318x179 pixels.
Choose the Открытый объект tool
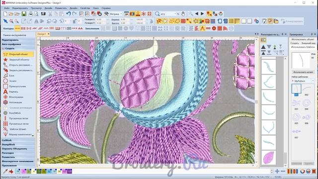pyautogui.click(x=18, y=54)
